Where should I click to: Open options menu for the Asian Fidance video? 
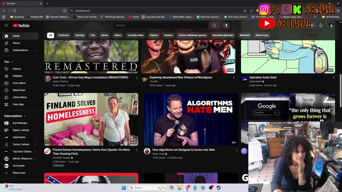[x=137, y=78]
